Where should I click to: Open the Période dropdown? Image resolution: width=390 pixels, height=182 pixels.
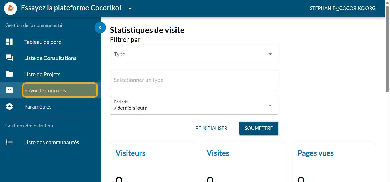(194, 105)
